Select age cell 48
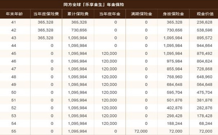The image size is (218, 135). pyautogui.click(x=13, y=77)
